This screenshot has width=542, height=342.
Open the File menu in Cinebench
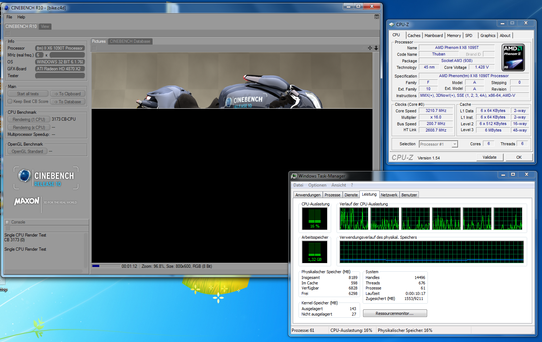point(9,17)
